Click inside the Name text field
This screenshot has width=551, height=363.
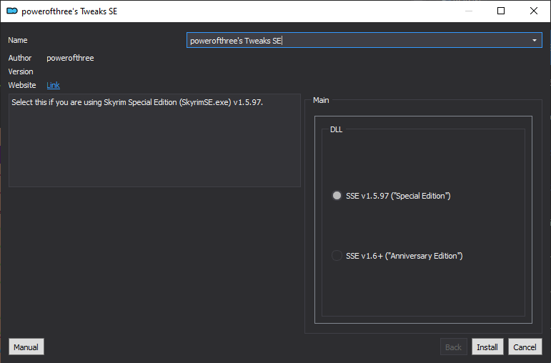357,41
